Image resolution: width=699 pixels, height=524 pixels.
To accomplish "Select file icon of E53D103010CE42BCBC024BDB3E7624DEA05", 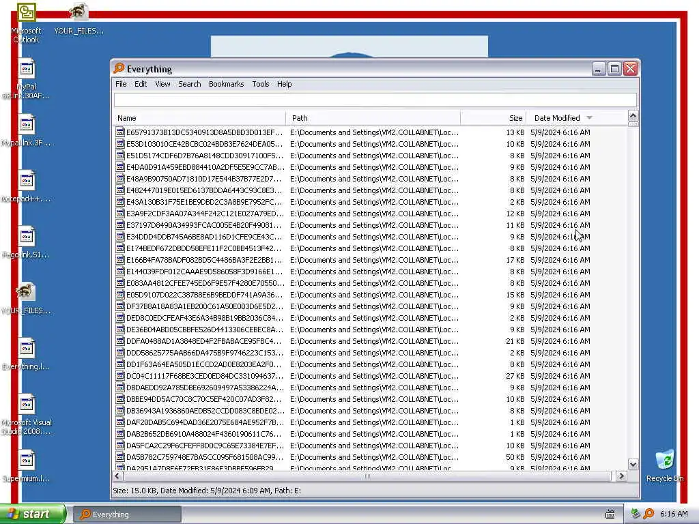I will click(120, 143).
